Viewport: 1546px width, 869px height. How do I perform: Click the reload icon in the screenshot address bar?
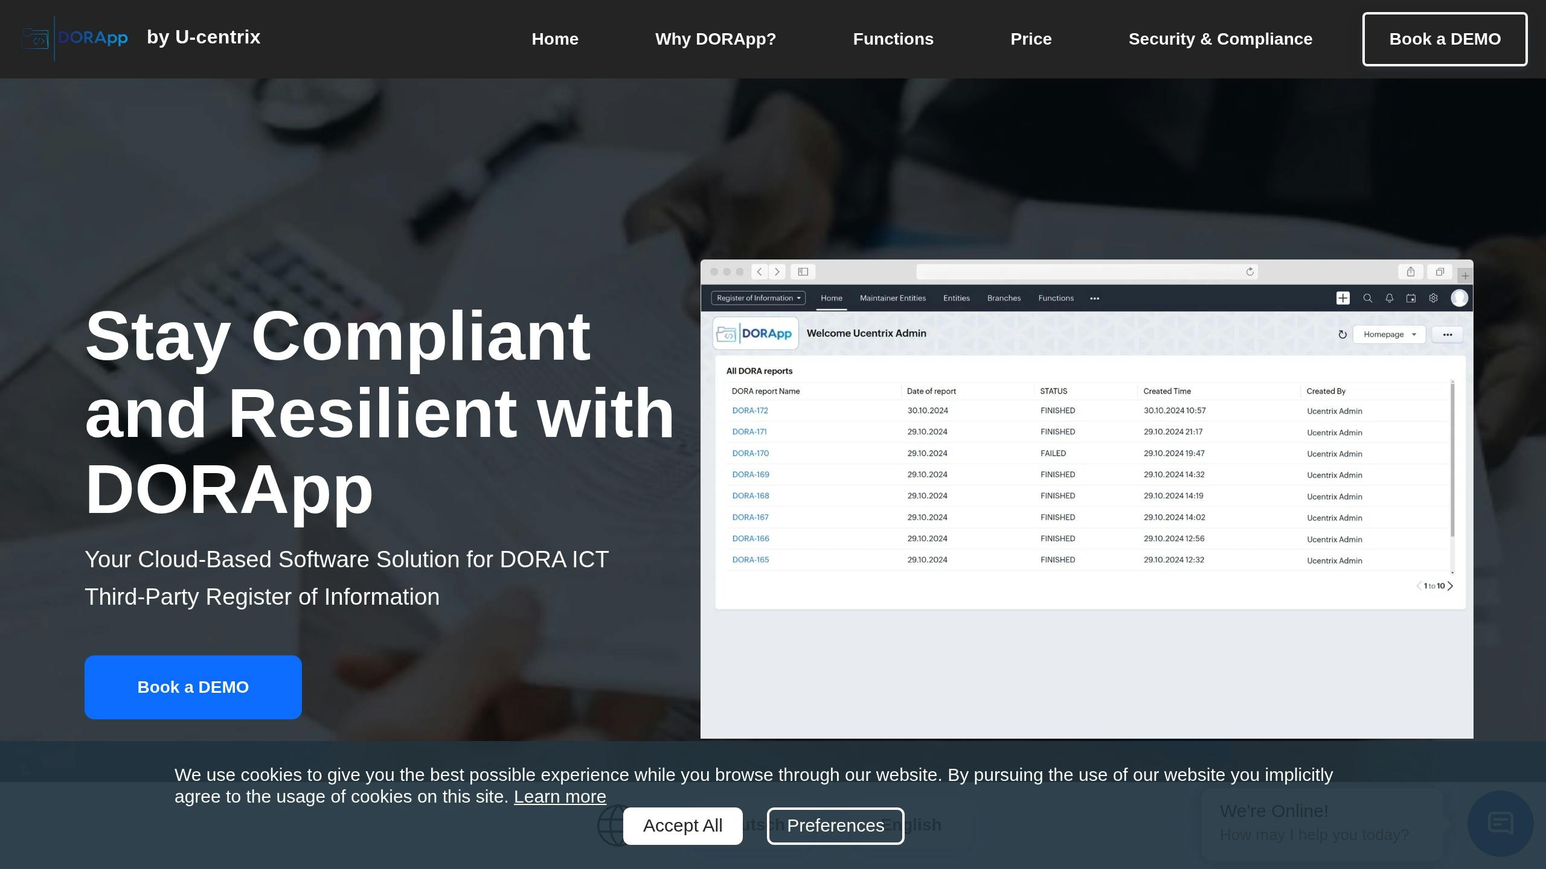coord(1250,272)
